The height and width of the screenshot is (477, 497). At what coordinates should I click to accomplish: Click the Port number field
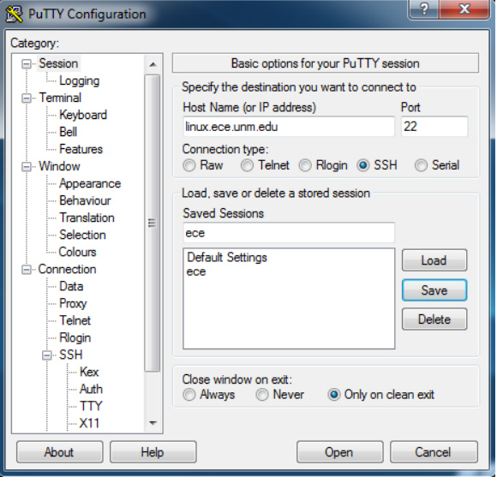[434, 127]
